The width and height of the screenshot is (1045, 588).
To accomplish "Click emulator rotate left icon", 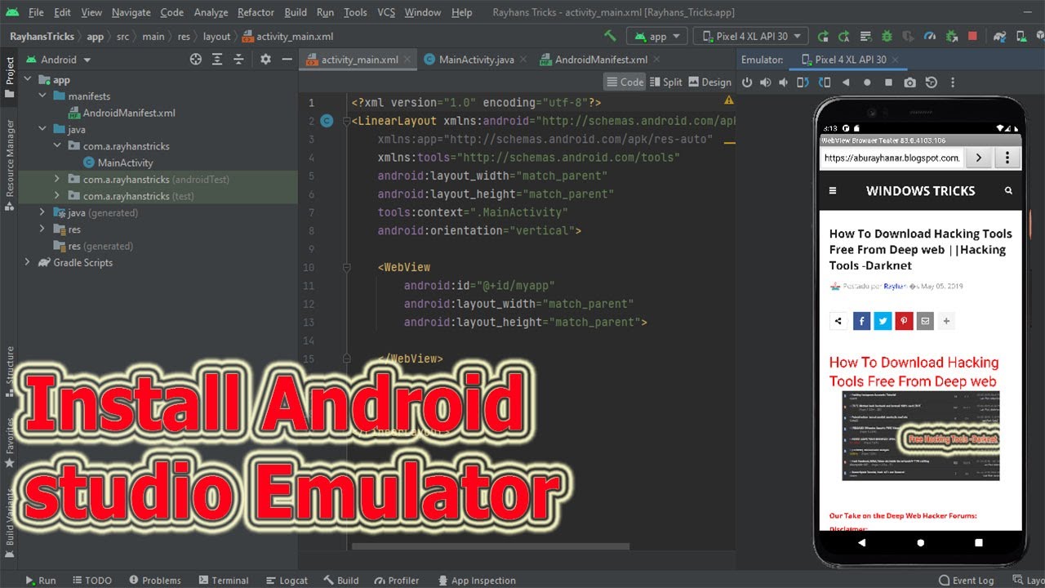I will 803,82.
